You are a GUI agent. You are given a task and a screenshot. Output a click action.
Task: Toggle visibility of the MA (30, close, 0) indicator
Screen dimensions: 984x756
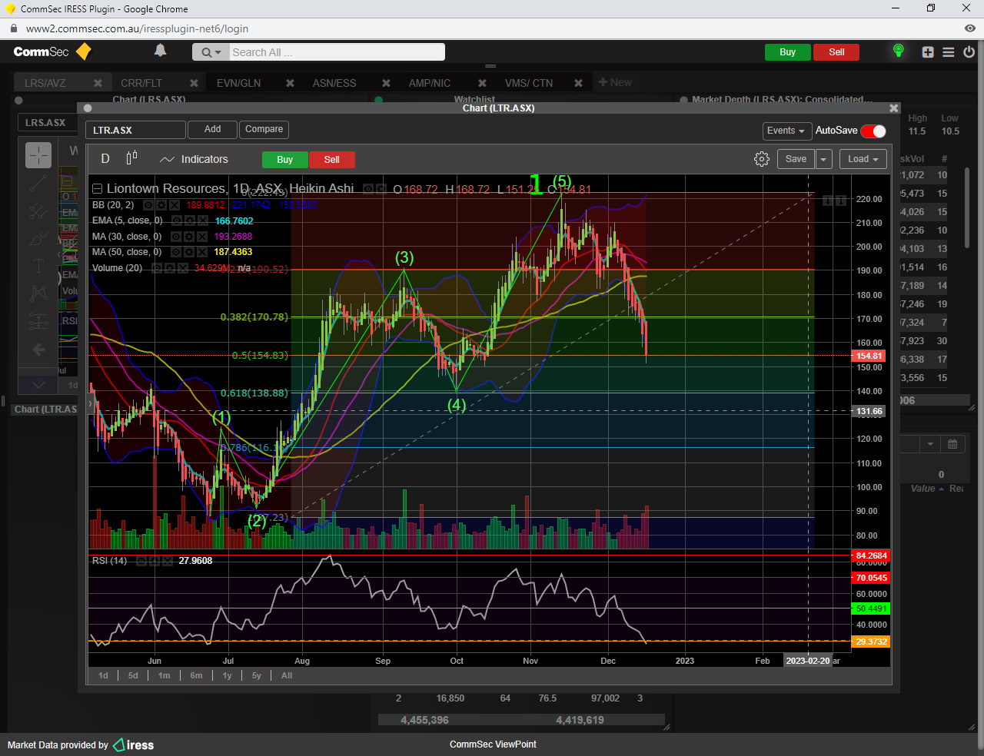coord(176,237)
